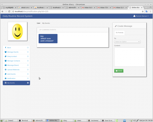The height and width of the screenshot is (122, 153).
Task: Click arrow circle at right of Notification
Action: point(28,78)
